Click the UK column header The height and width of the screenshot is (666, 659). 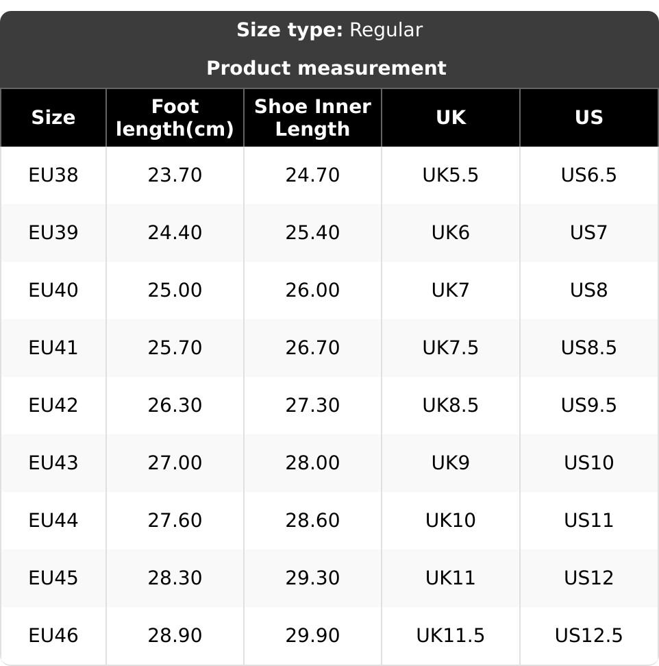pos(450,118)
